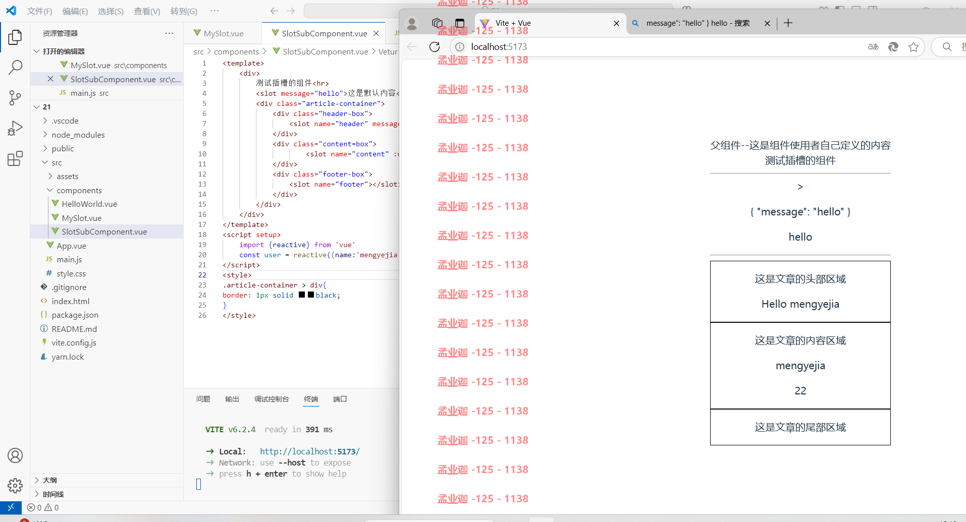The width and height of the screenshot is (966, 522).
Task: Switch to the Problems panel tab
Action: click(203, 399)
